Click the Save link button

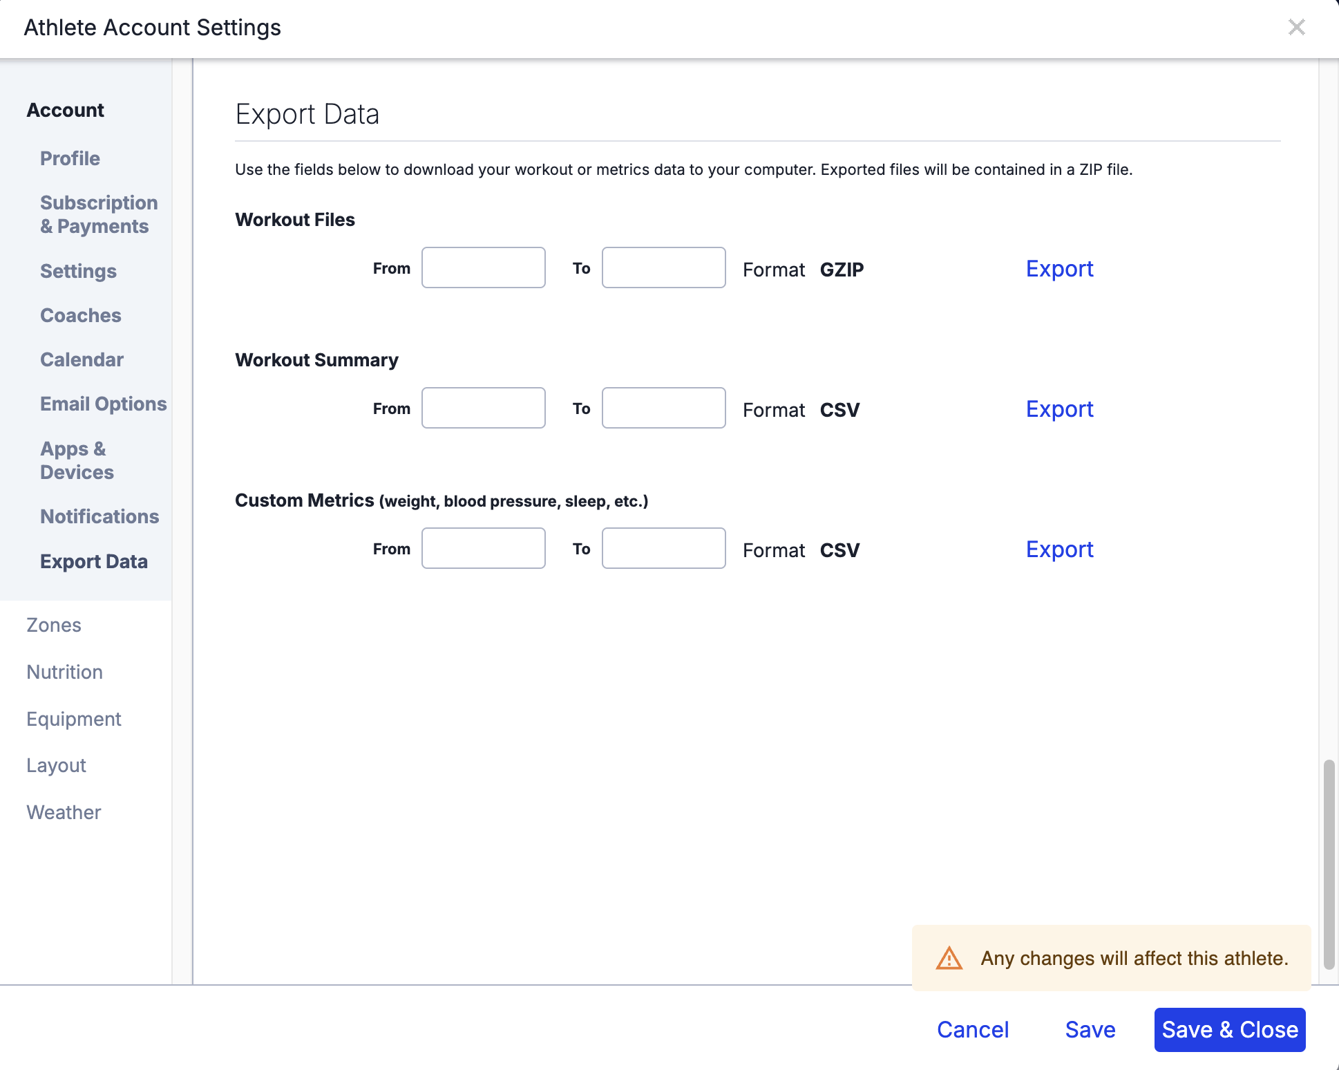pyautogui.click(x=1090, y=1030)
